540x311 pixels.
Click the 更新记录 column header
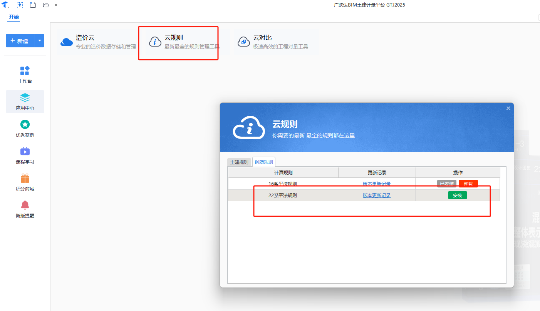[377, 172]
